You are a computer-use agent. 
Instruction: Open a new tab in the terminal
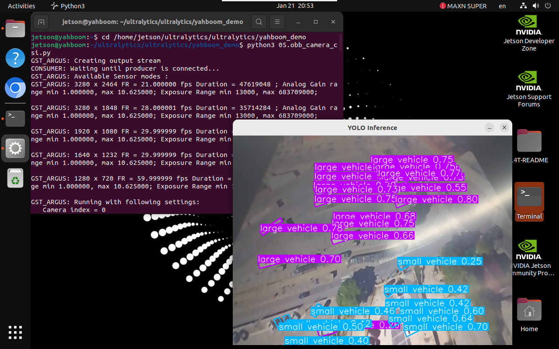pyautogui.click(x=41, y=22)
